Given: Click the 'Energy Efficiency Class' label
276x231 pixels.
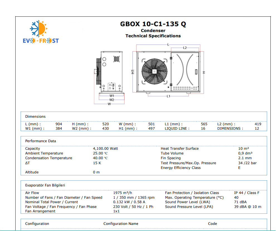Looking at the screenshot, I should click(x=180, y=168).
